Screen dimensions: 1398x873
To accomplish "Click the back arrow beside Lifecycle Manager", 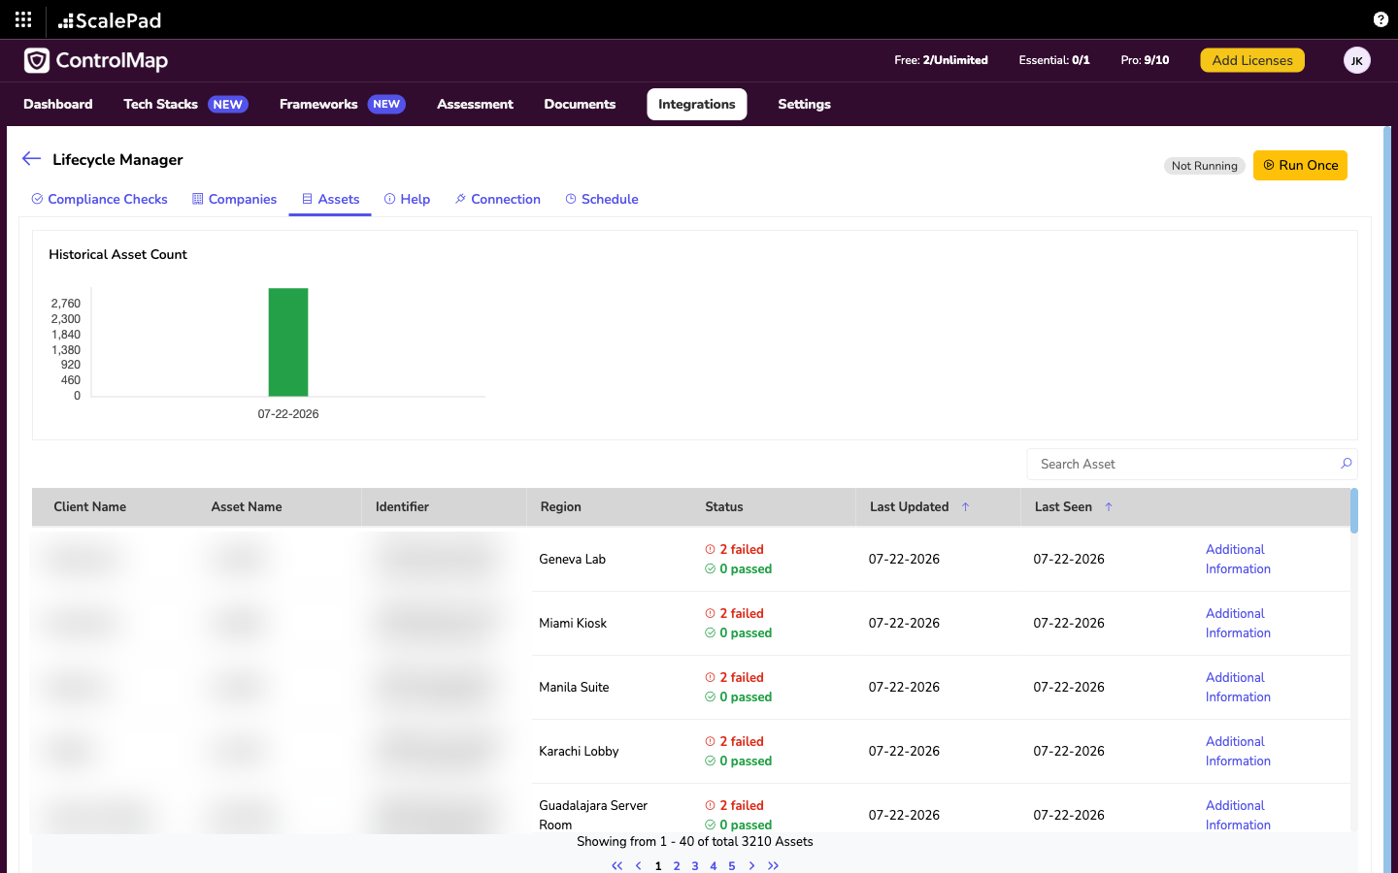I will click(x=31, y=159).
